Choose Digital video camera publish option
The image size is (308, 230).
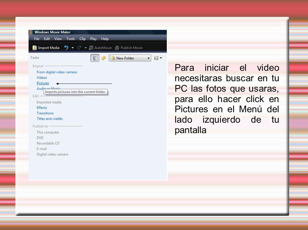pyautogui.click(x=52, y=154)
